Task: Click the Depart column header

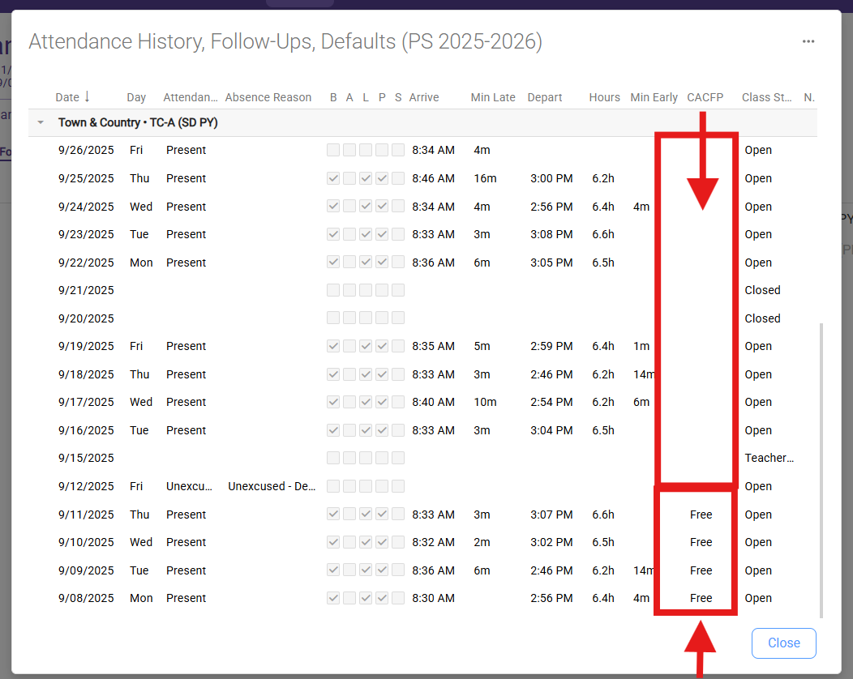Action: pyautogui.click(x=544, y=97)
